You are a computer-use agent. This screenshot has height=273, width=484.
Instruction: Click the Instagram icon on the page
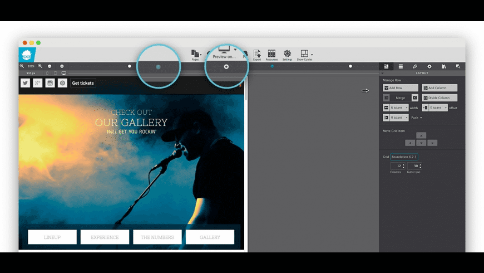coord(50,83)
